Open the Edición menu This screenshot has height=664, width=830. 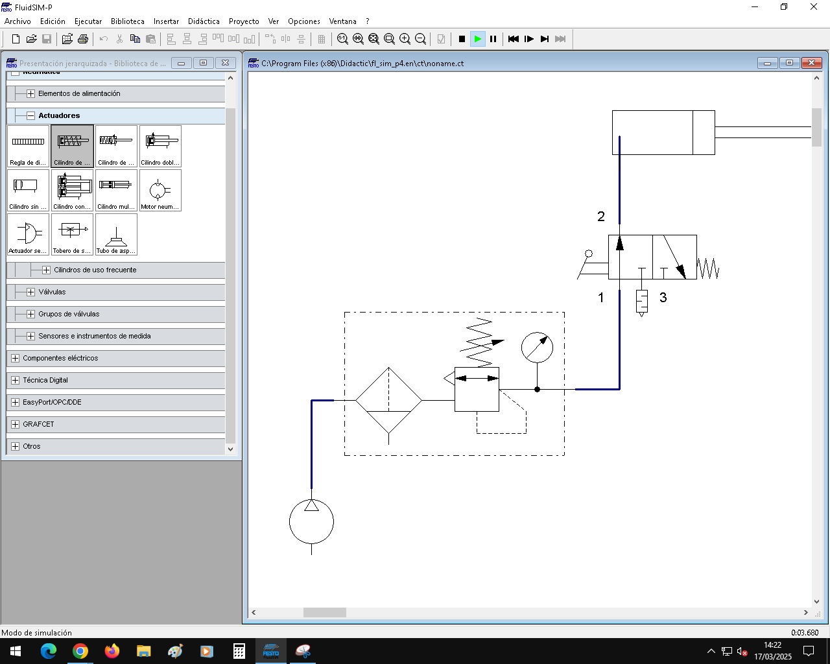pos(53,21)
